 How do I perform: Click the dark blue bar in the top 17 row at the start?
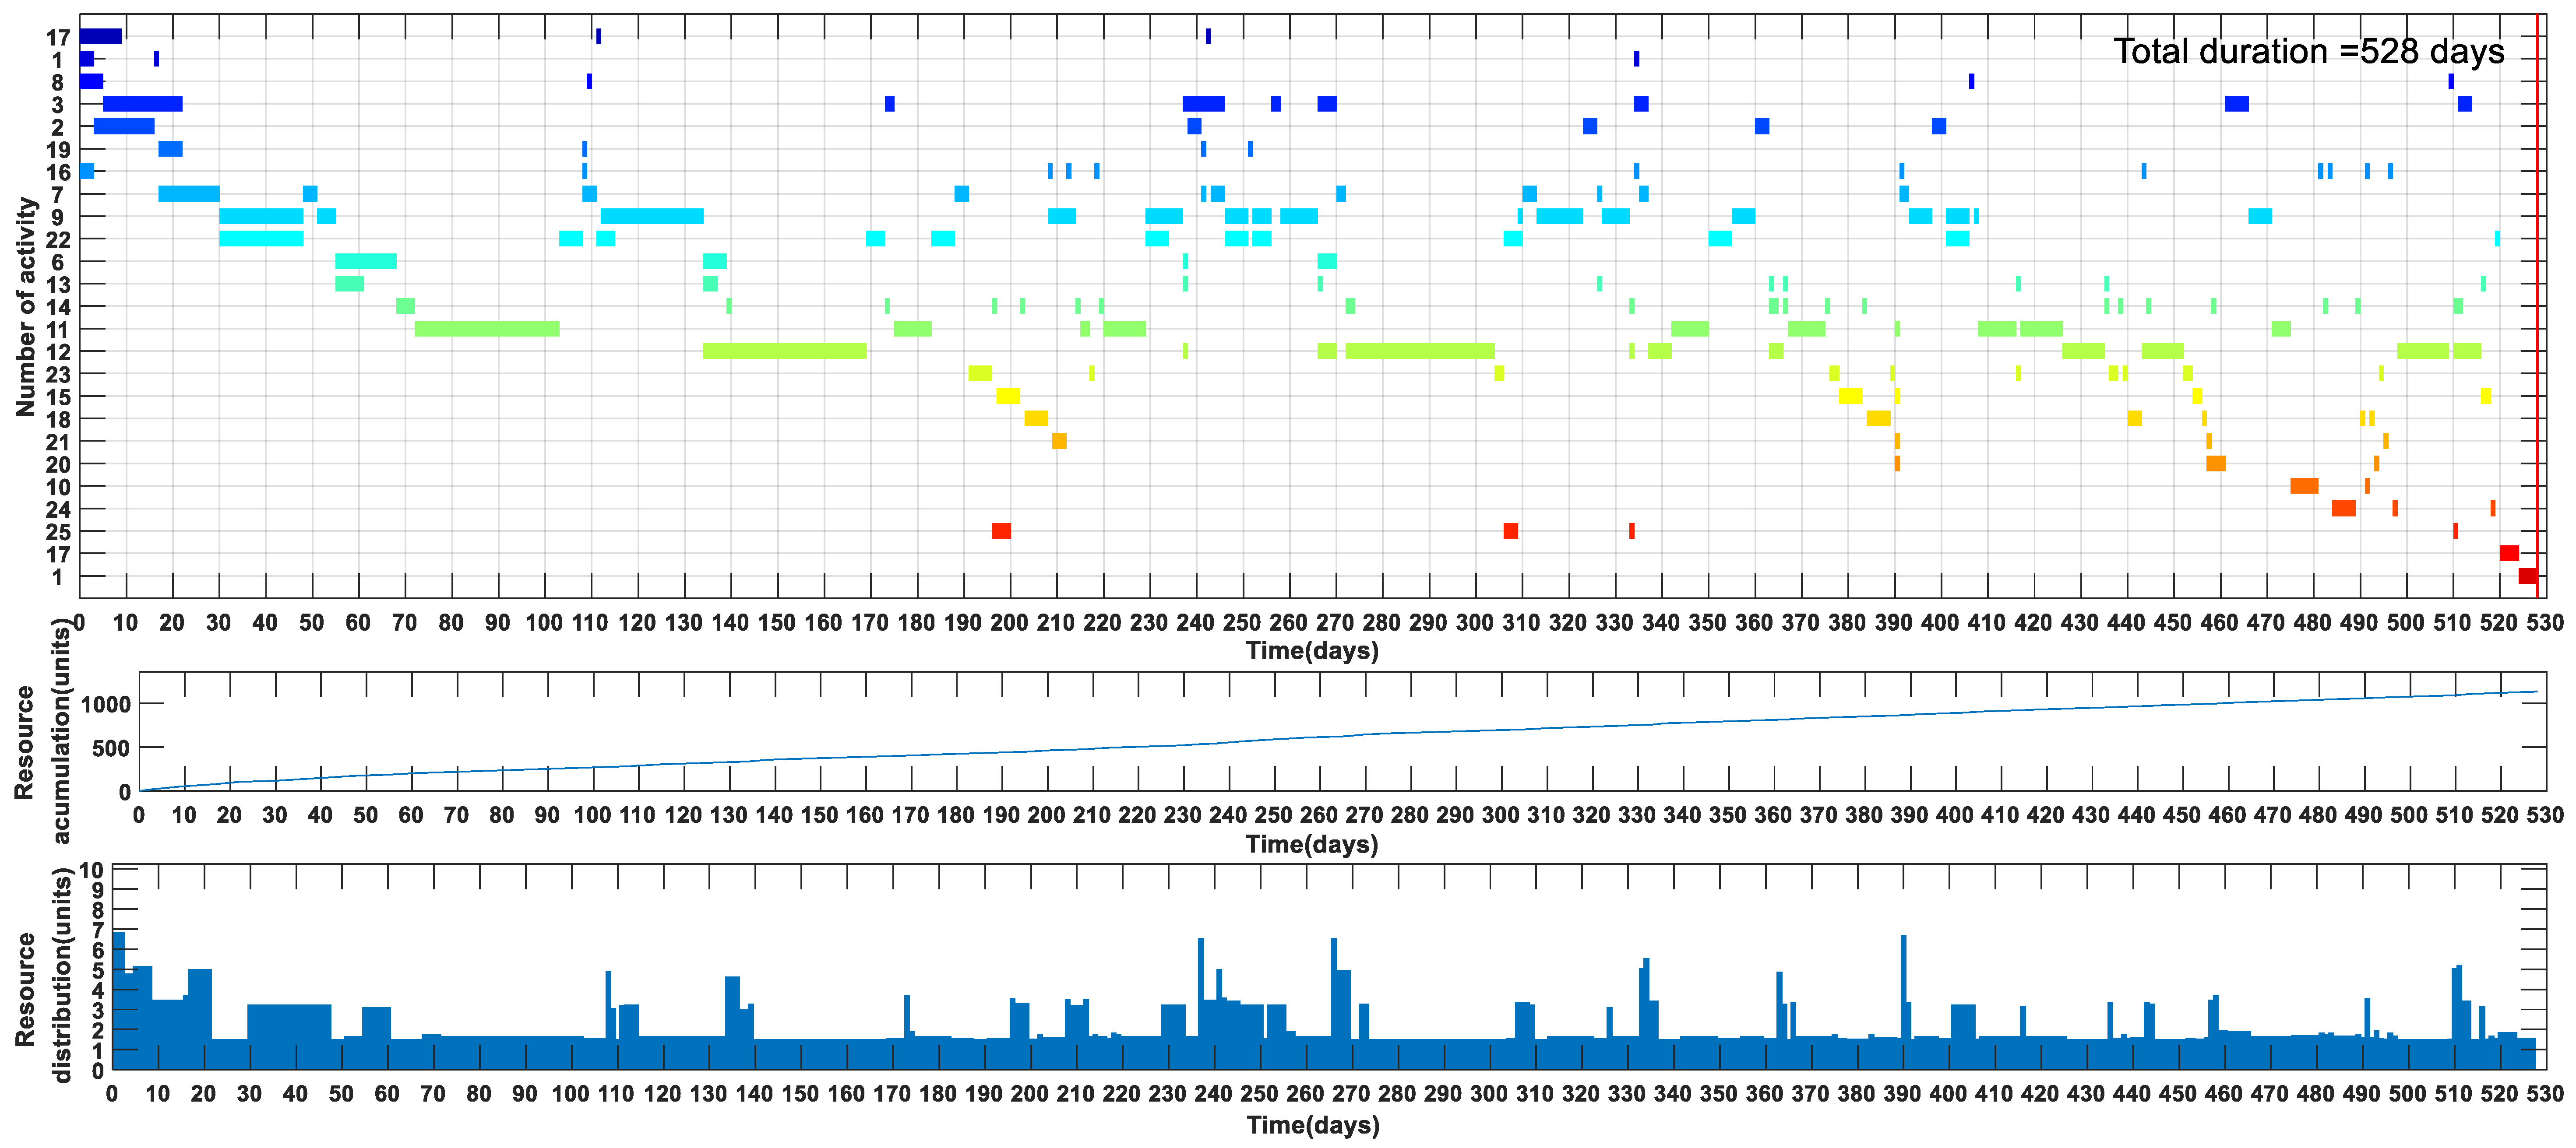pyautogui.click(x=100, y=37)
